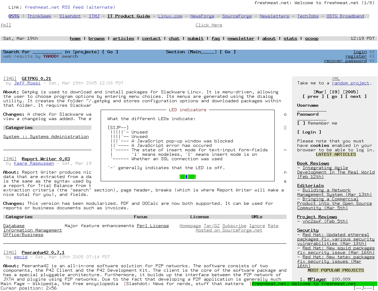Switch to the Main Page Wikipedia tab
The width and height of the screenshot is (378, 291).
click(x=59, y=284)
